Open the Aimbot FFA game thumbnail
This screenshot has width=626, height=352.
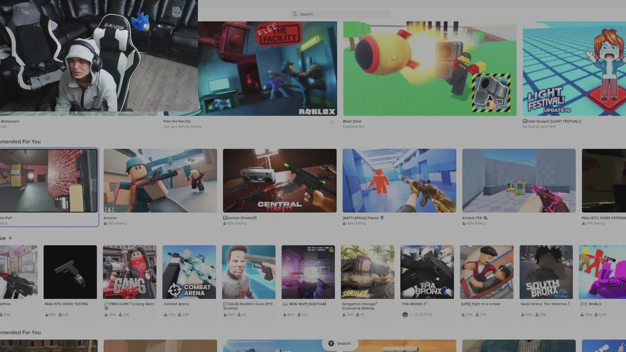[x=519, y=180]
